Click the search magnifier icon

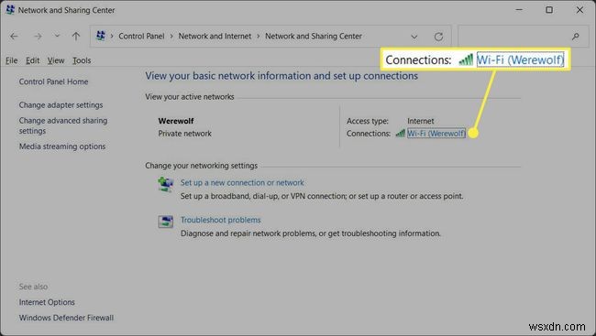[x=576, y=37]
